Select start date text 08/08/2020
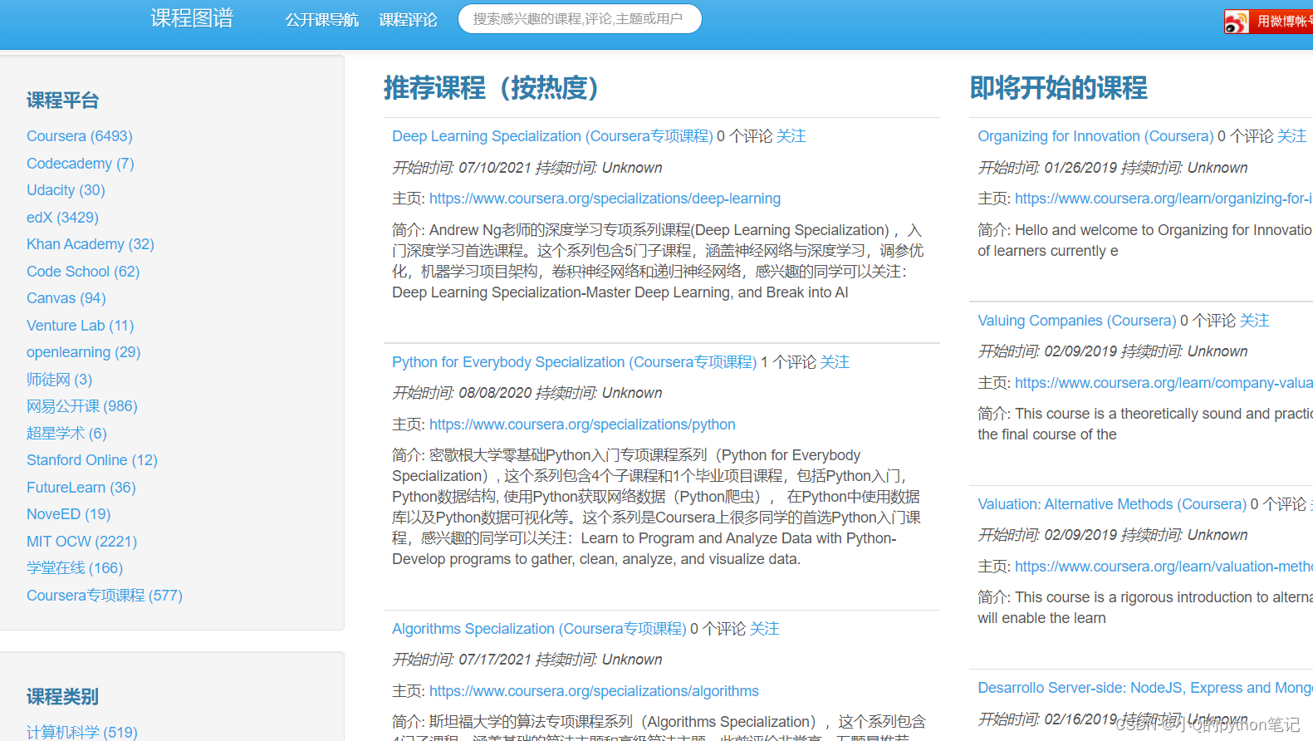1313x741 pixels. pos(495,393)
